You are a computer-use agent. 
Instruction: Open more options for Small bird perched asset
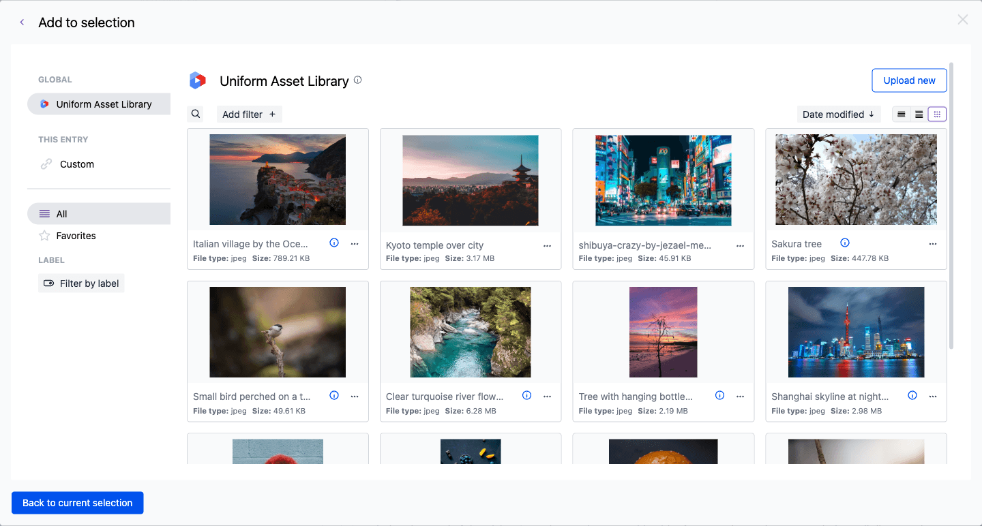[355, 397]
